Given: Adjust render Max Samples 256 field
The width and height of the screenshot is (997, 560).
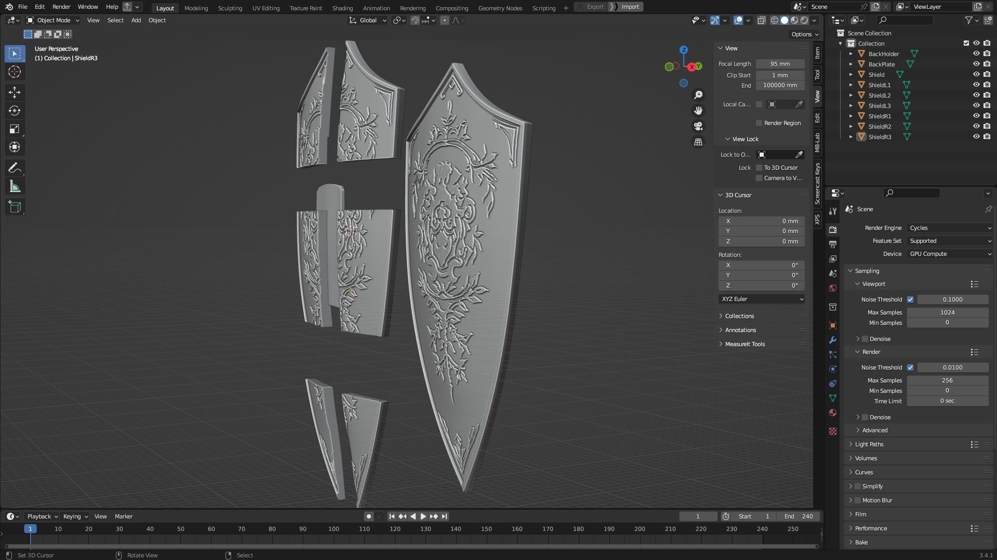Looking at the screenshot, I should pos(947,380).
